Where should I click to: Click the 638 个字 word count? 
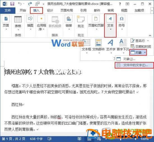point(36,139)
